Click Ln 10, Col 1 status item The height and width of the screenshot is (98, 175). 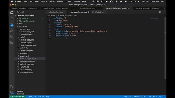tap(128, 97)
